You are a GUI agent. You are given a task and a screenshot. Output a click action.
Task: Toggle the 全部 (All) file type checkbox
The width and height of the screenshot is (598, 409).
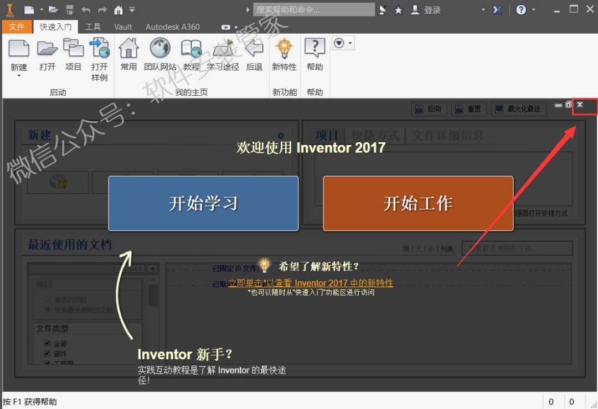click(x=47, y=344)
